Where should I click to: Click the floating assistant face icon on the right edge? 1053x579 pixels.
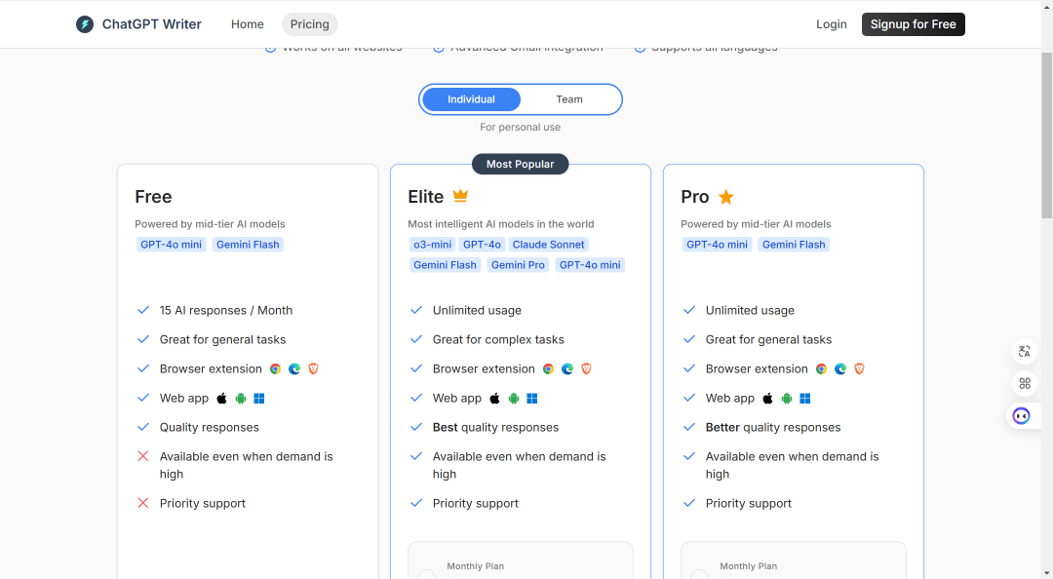click(x=1022, y=416)
